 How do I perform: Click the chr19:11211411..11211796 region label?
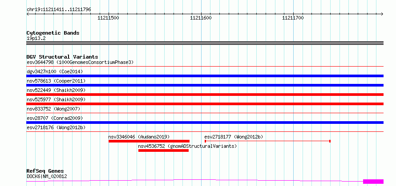point(59,10)
